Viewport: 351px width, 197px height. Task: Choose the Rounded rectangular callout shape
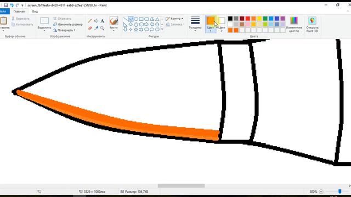click(146, 30)
